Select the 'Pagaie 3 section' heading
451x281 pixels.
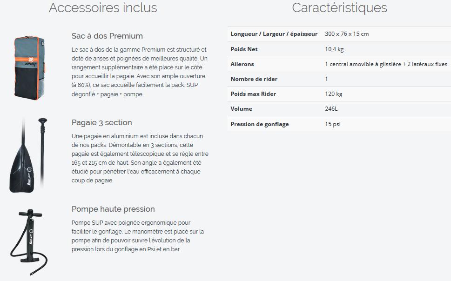pos(101,122)
